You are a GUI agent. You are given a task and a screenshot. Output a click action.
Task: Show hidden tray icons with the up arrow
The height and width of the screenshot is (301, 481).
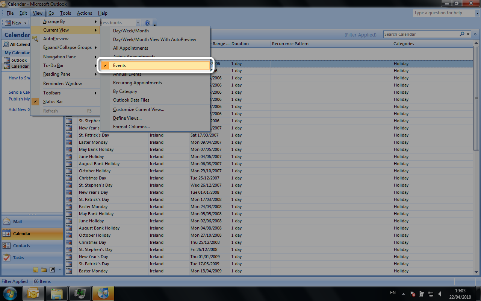[404, 293]
